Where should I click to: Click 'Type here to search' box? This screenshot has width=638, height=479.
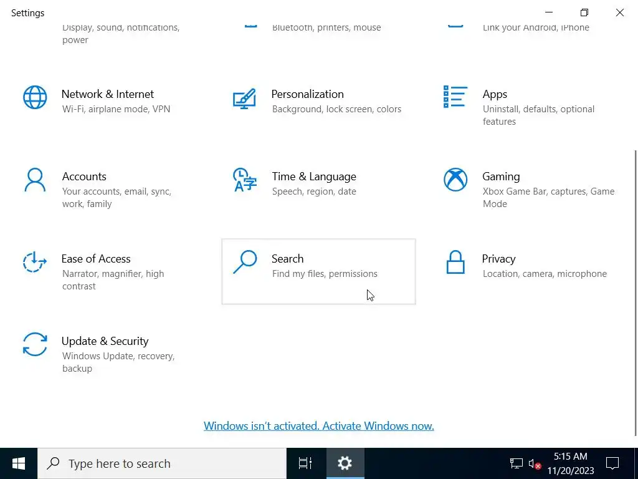point(162,463)
